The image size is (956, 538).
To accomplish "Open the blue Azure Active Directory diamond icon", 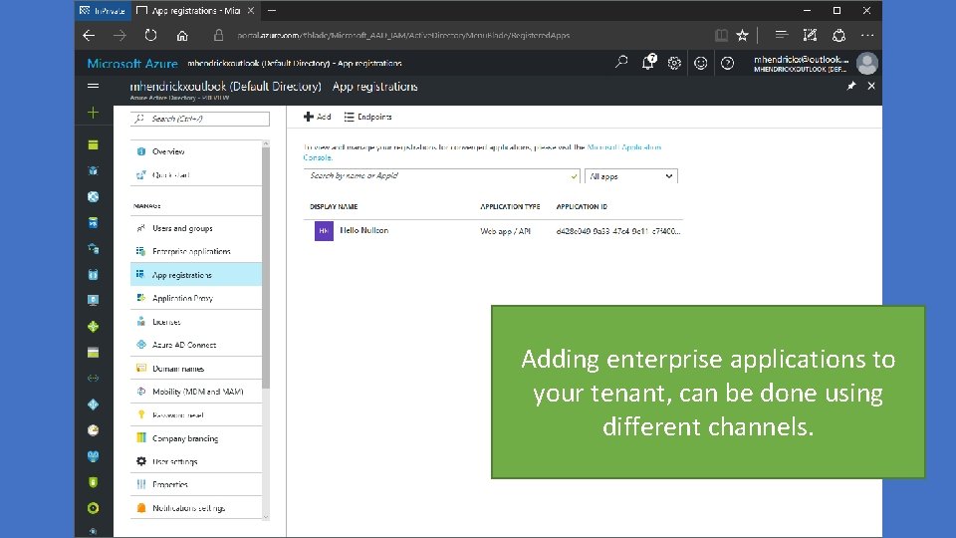I will click(93, 404).
